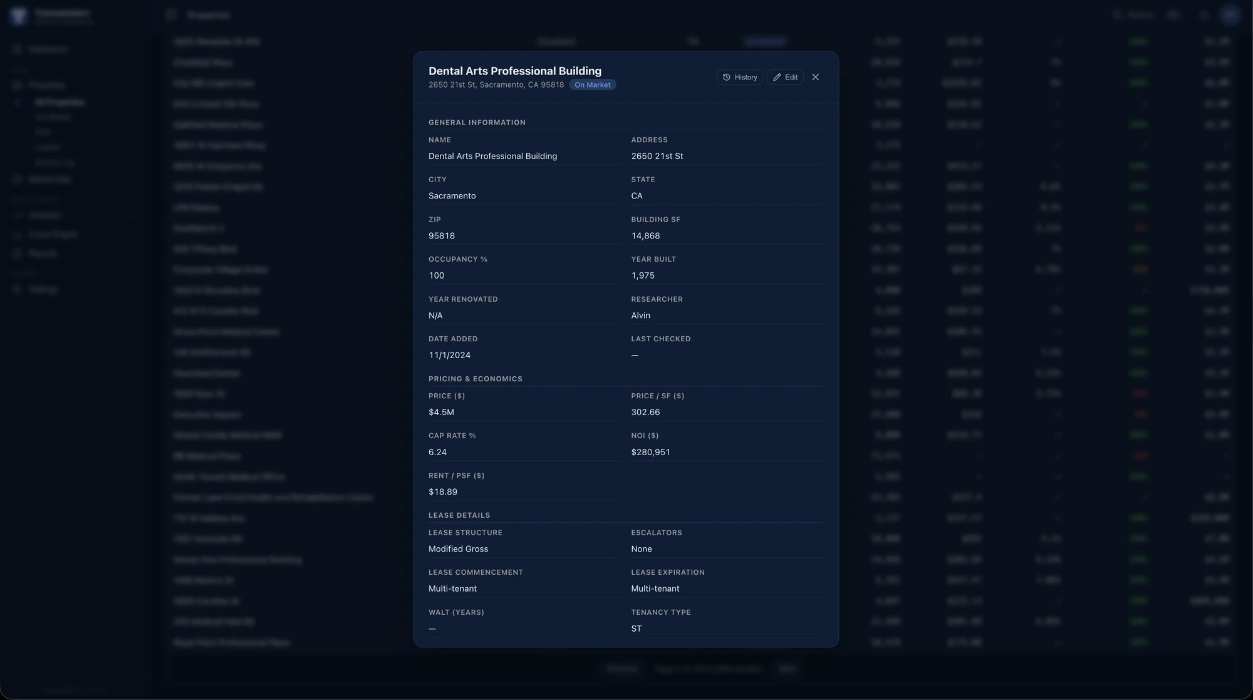The width and height of the screenshot is (1253, 700).
Task: Select the State value CA
Action: pos(637,196)
